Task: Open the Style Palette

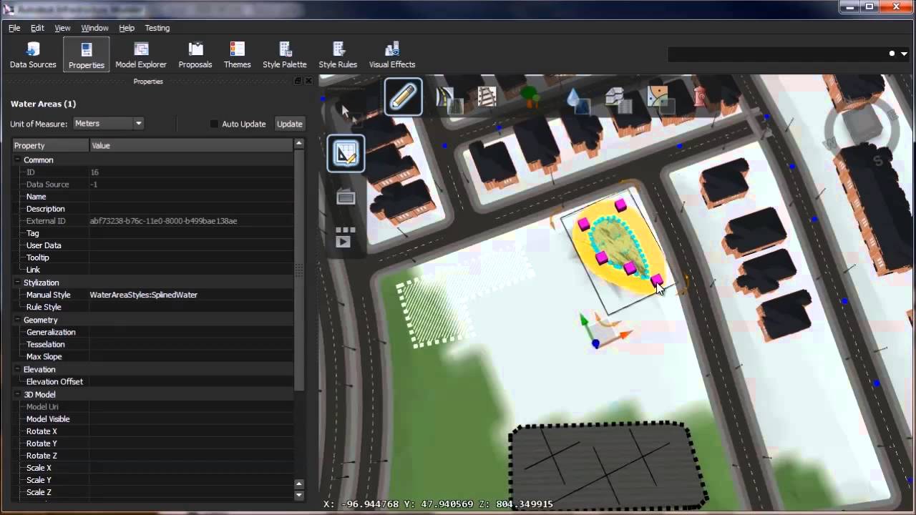Action: pos(284,54)
